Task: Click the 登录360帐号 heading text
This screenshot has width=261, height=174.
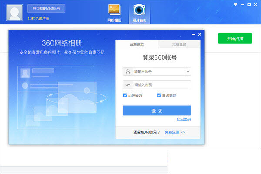Action: click(x=160, y=57)
